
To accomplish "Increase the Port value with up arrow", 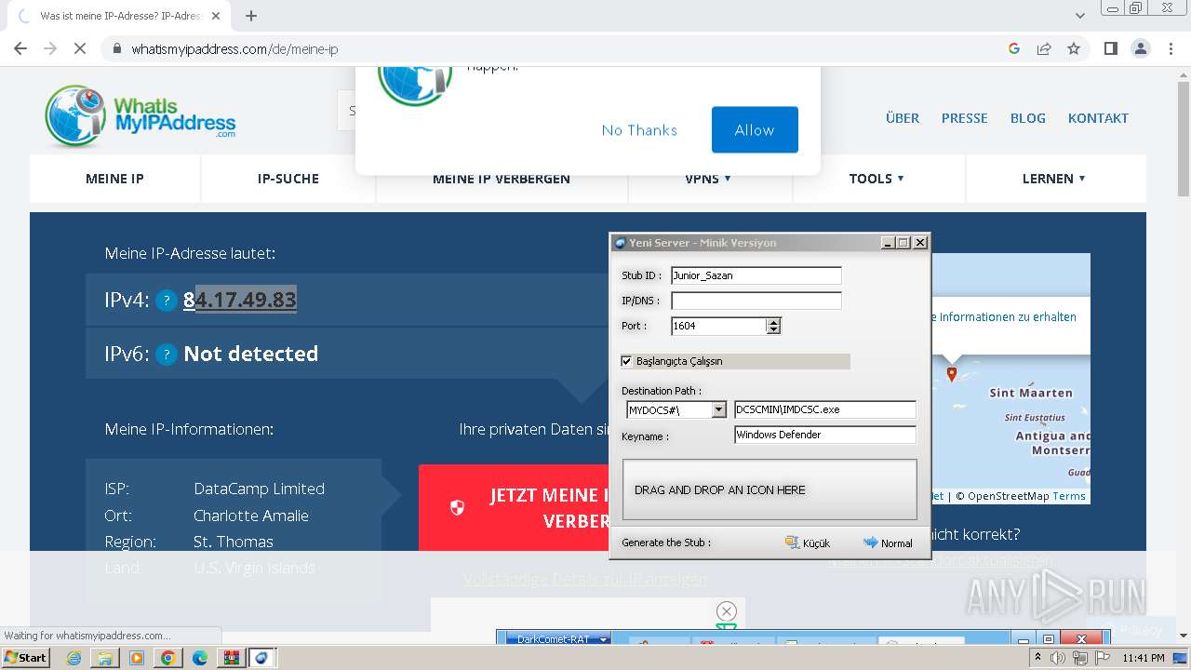I will 773,322.
